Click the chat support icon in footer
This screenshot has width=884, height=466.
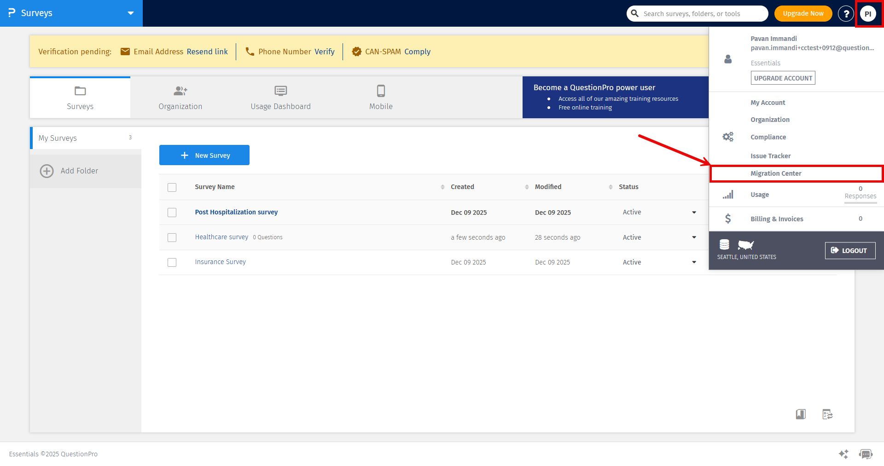tap(866, 454)
